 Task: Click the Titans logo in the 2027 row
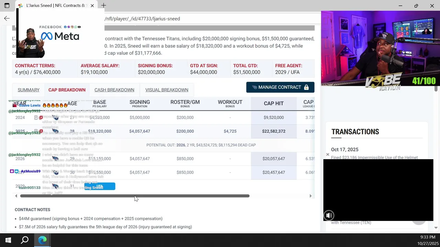coord(56,172)
